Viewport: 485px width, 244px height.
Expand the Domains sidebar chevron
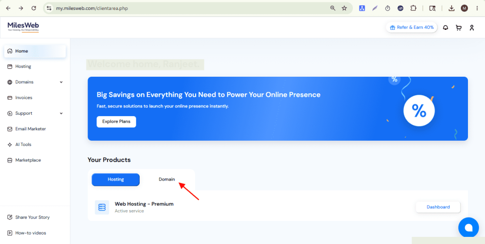click(61, 82)
